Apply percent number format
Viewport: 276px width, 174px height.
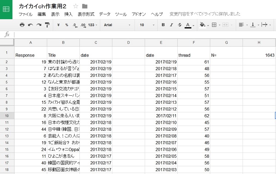click(67, 25)
